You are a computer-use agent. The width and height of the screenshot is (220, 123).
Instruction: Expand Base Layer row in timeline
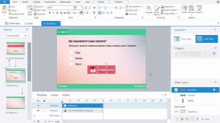[x=34, y=115]
